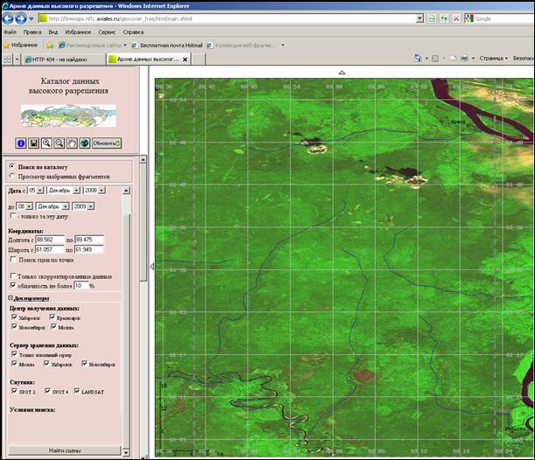The image size is (535, 460).
Task: Toggle 'Только скорректированные данные' checkbox
Action: click(x=12, y=275)
